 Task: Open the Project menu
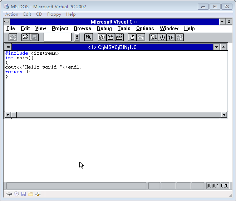pyautogui.click(x=60, y=29)
